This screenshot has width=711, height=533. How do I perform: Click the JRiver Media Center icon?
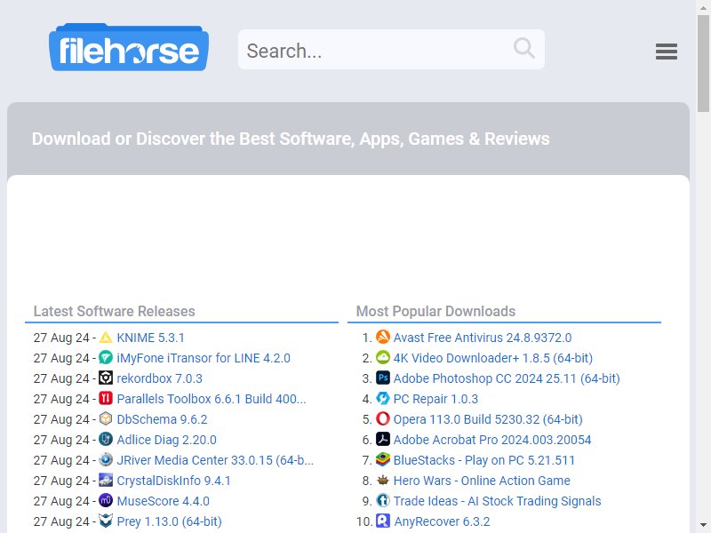106,459
